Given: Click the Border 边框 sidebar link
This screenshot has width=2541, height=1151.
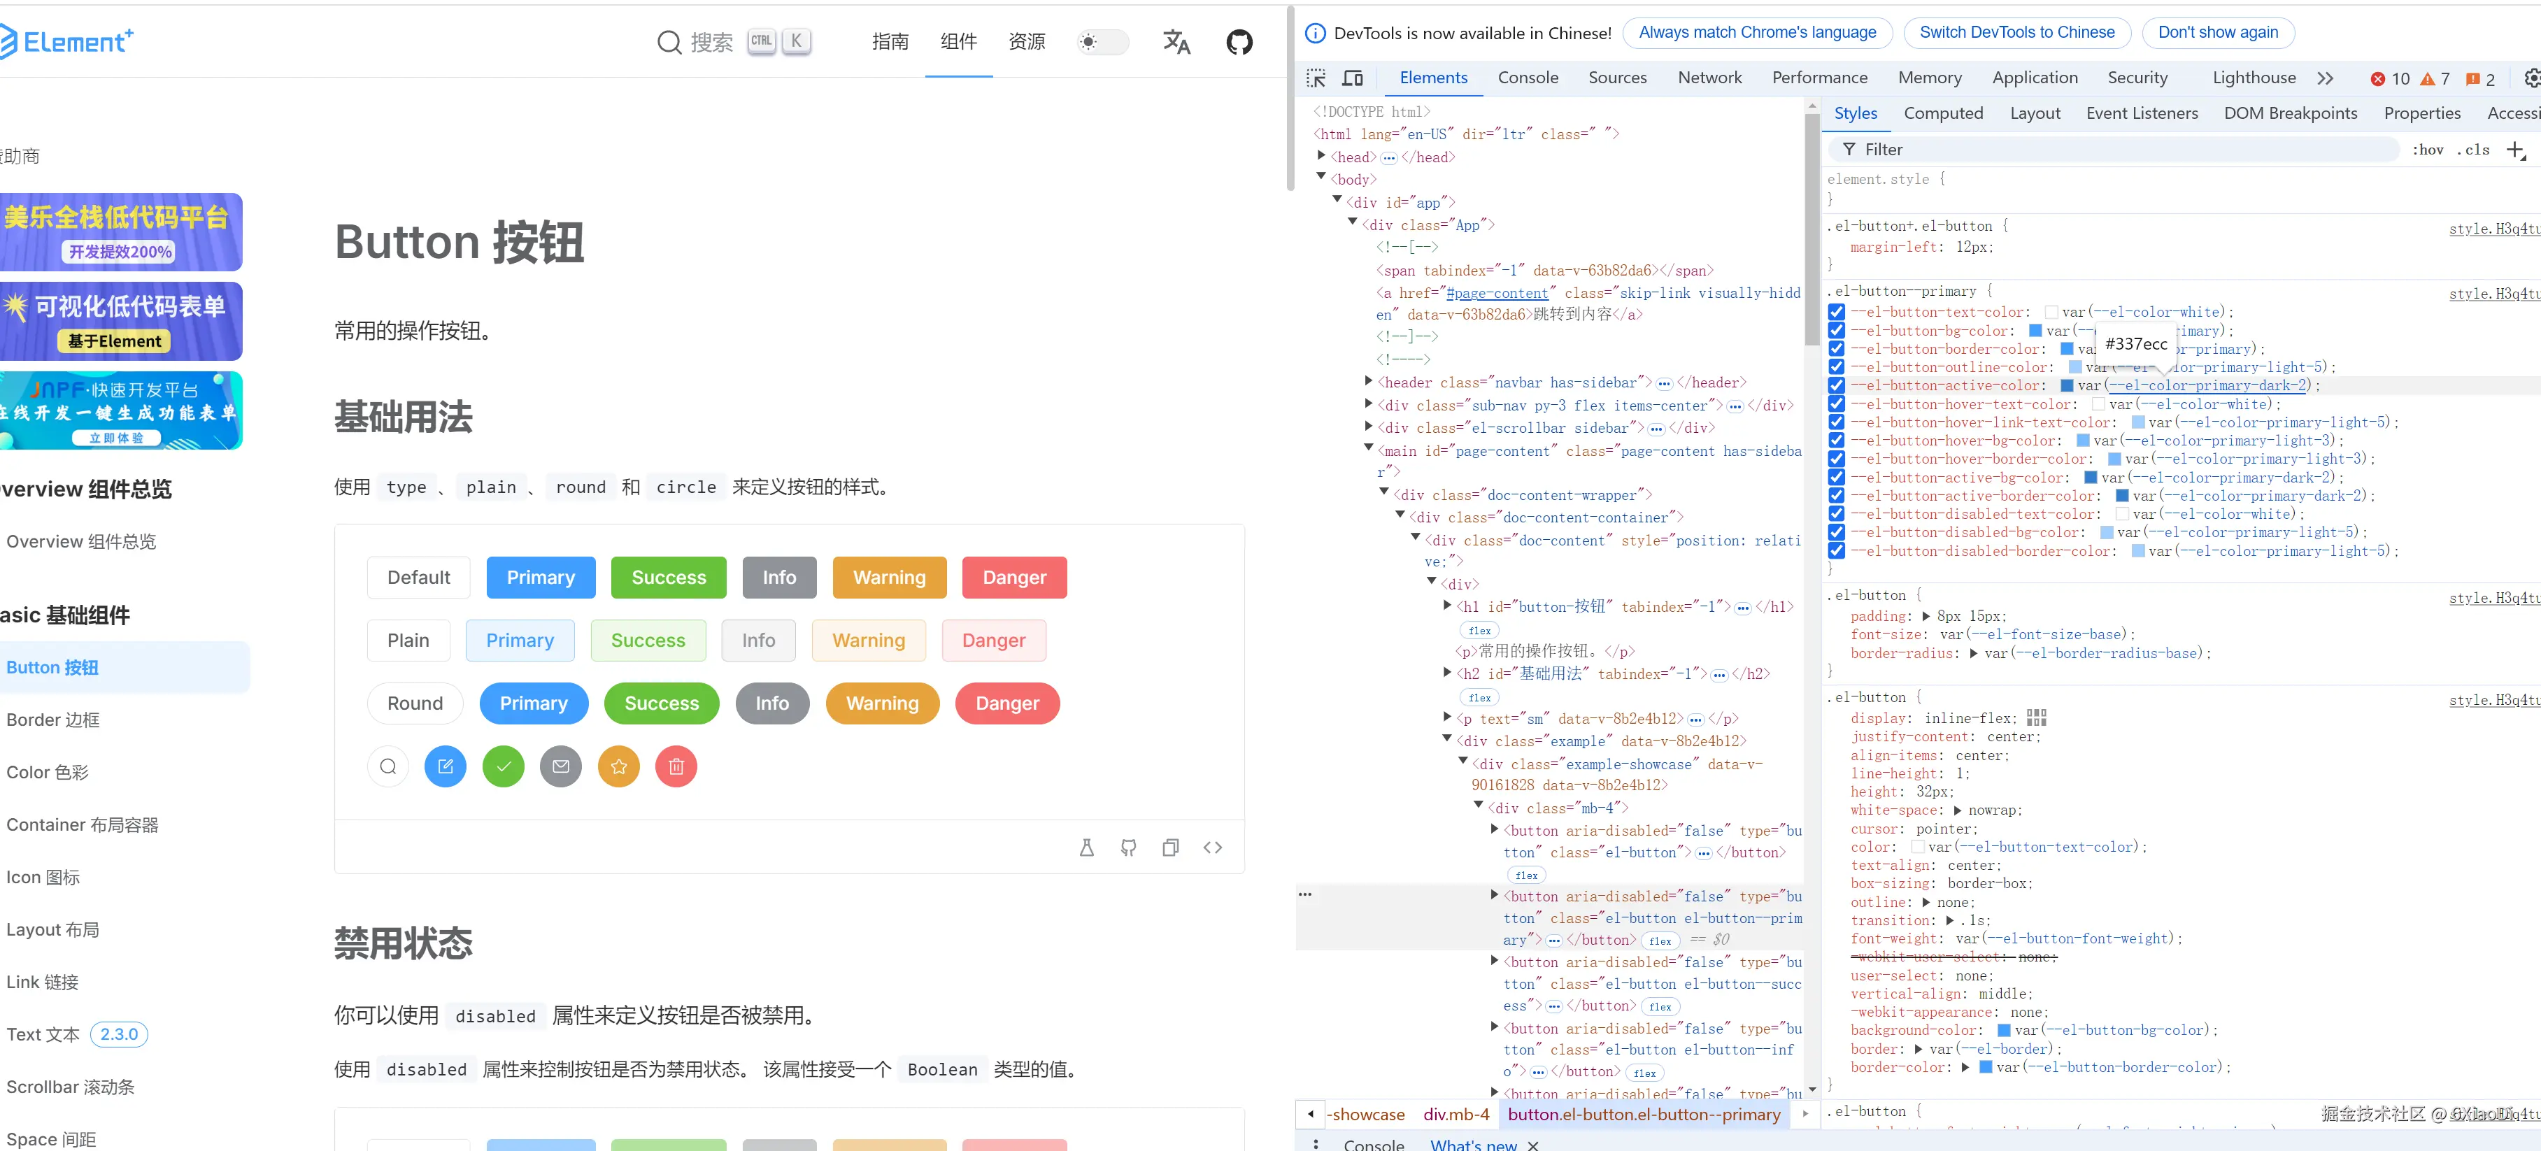Looking at the screenshot, I should pos(53,720).
